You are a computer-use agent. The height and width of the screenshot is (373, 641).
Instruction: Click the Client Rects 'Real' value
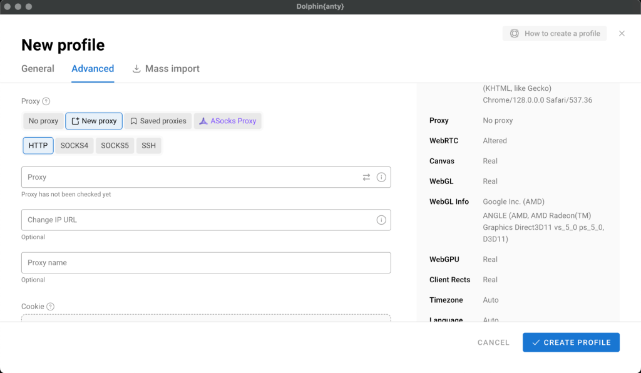[x=490, y=280]
